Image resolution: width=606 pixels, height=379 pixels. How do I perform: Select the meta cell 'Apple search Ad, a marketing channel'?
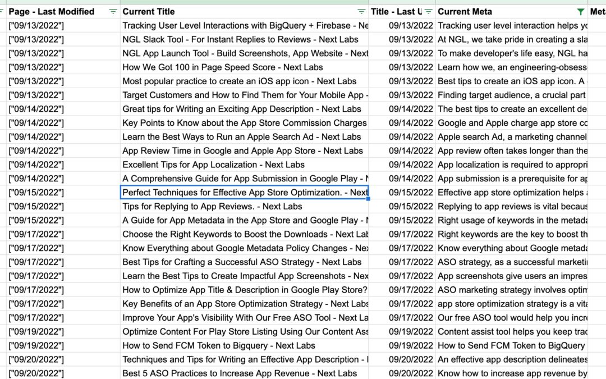tap(512, 137)
